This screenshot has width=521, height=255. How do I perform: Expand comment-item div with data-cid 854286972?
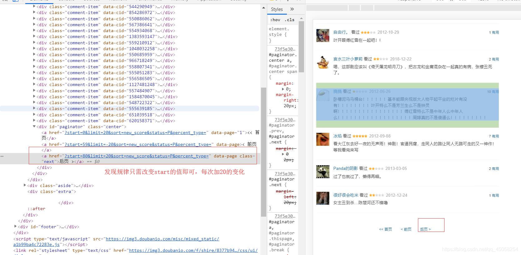(34, 12)
